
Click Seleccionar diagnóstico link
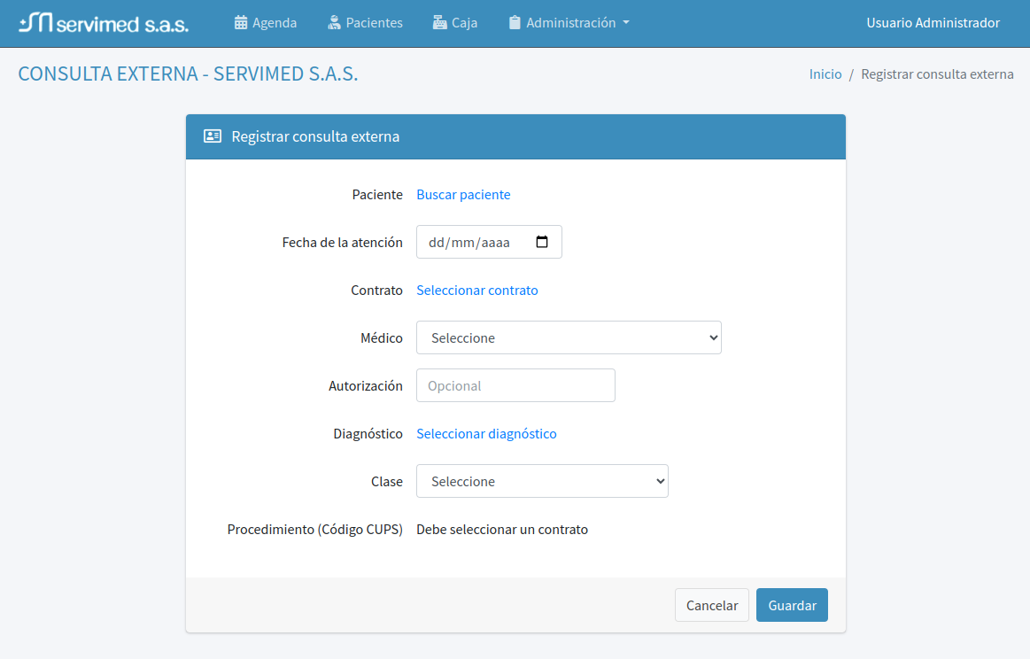pyautogui.click(x=486, y=434)
